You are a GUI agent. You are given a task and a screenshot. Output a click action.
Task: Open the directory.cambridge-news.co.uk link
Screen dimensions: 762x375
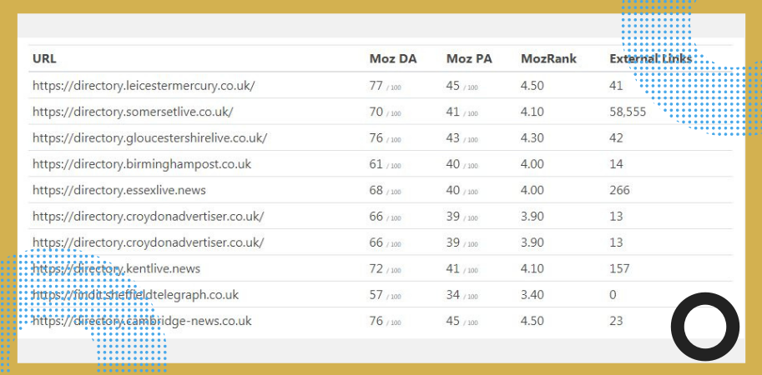(x=142, y=321)
